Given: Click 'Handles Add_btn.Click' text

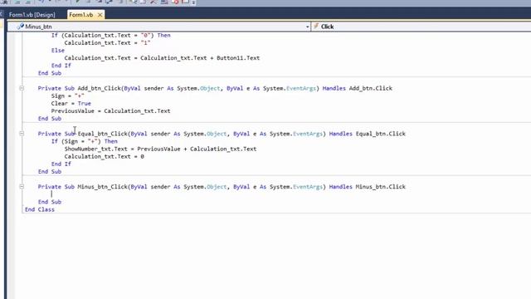Looking at the screenshot, I should pos(358,88).
